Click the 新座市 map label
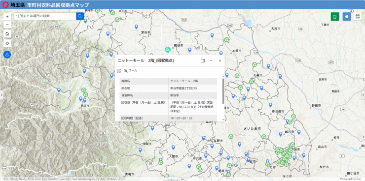The height and width of the screenshot is (181, 365). pos(223,171)
